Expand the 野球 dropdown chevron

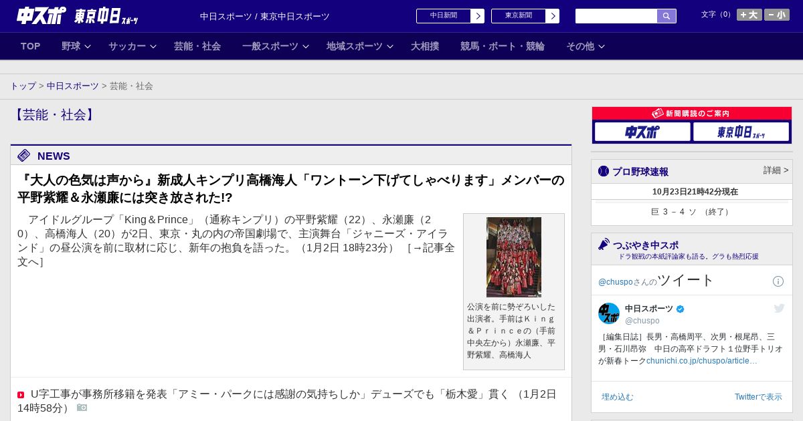point(88,46)
